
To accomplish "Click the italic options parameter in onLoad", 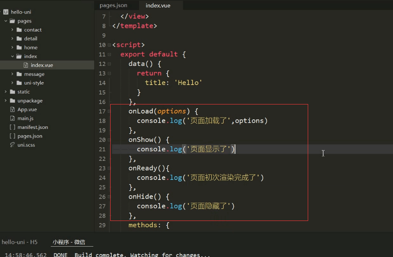I will pos(172,111).
